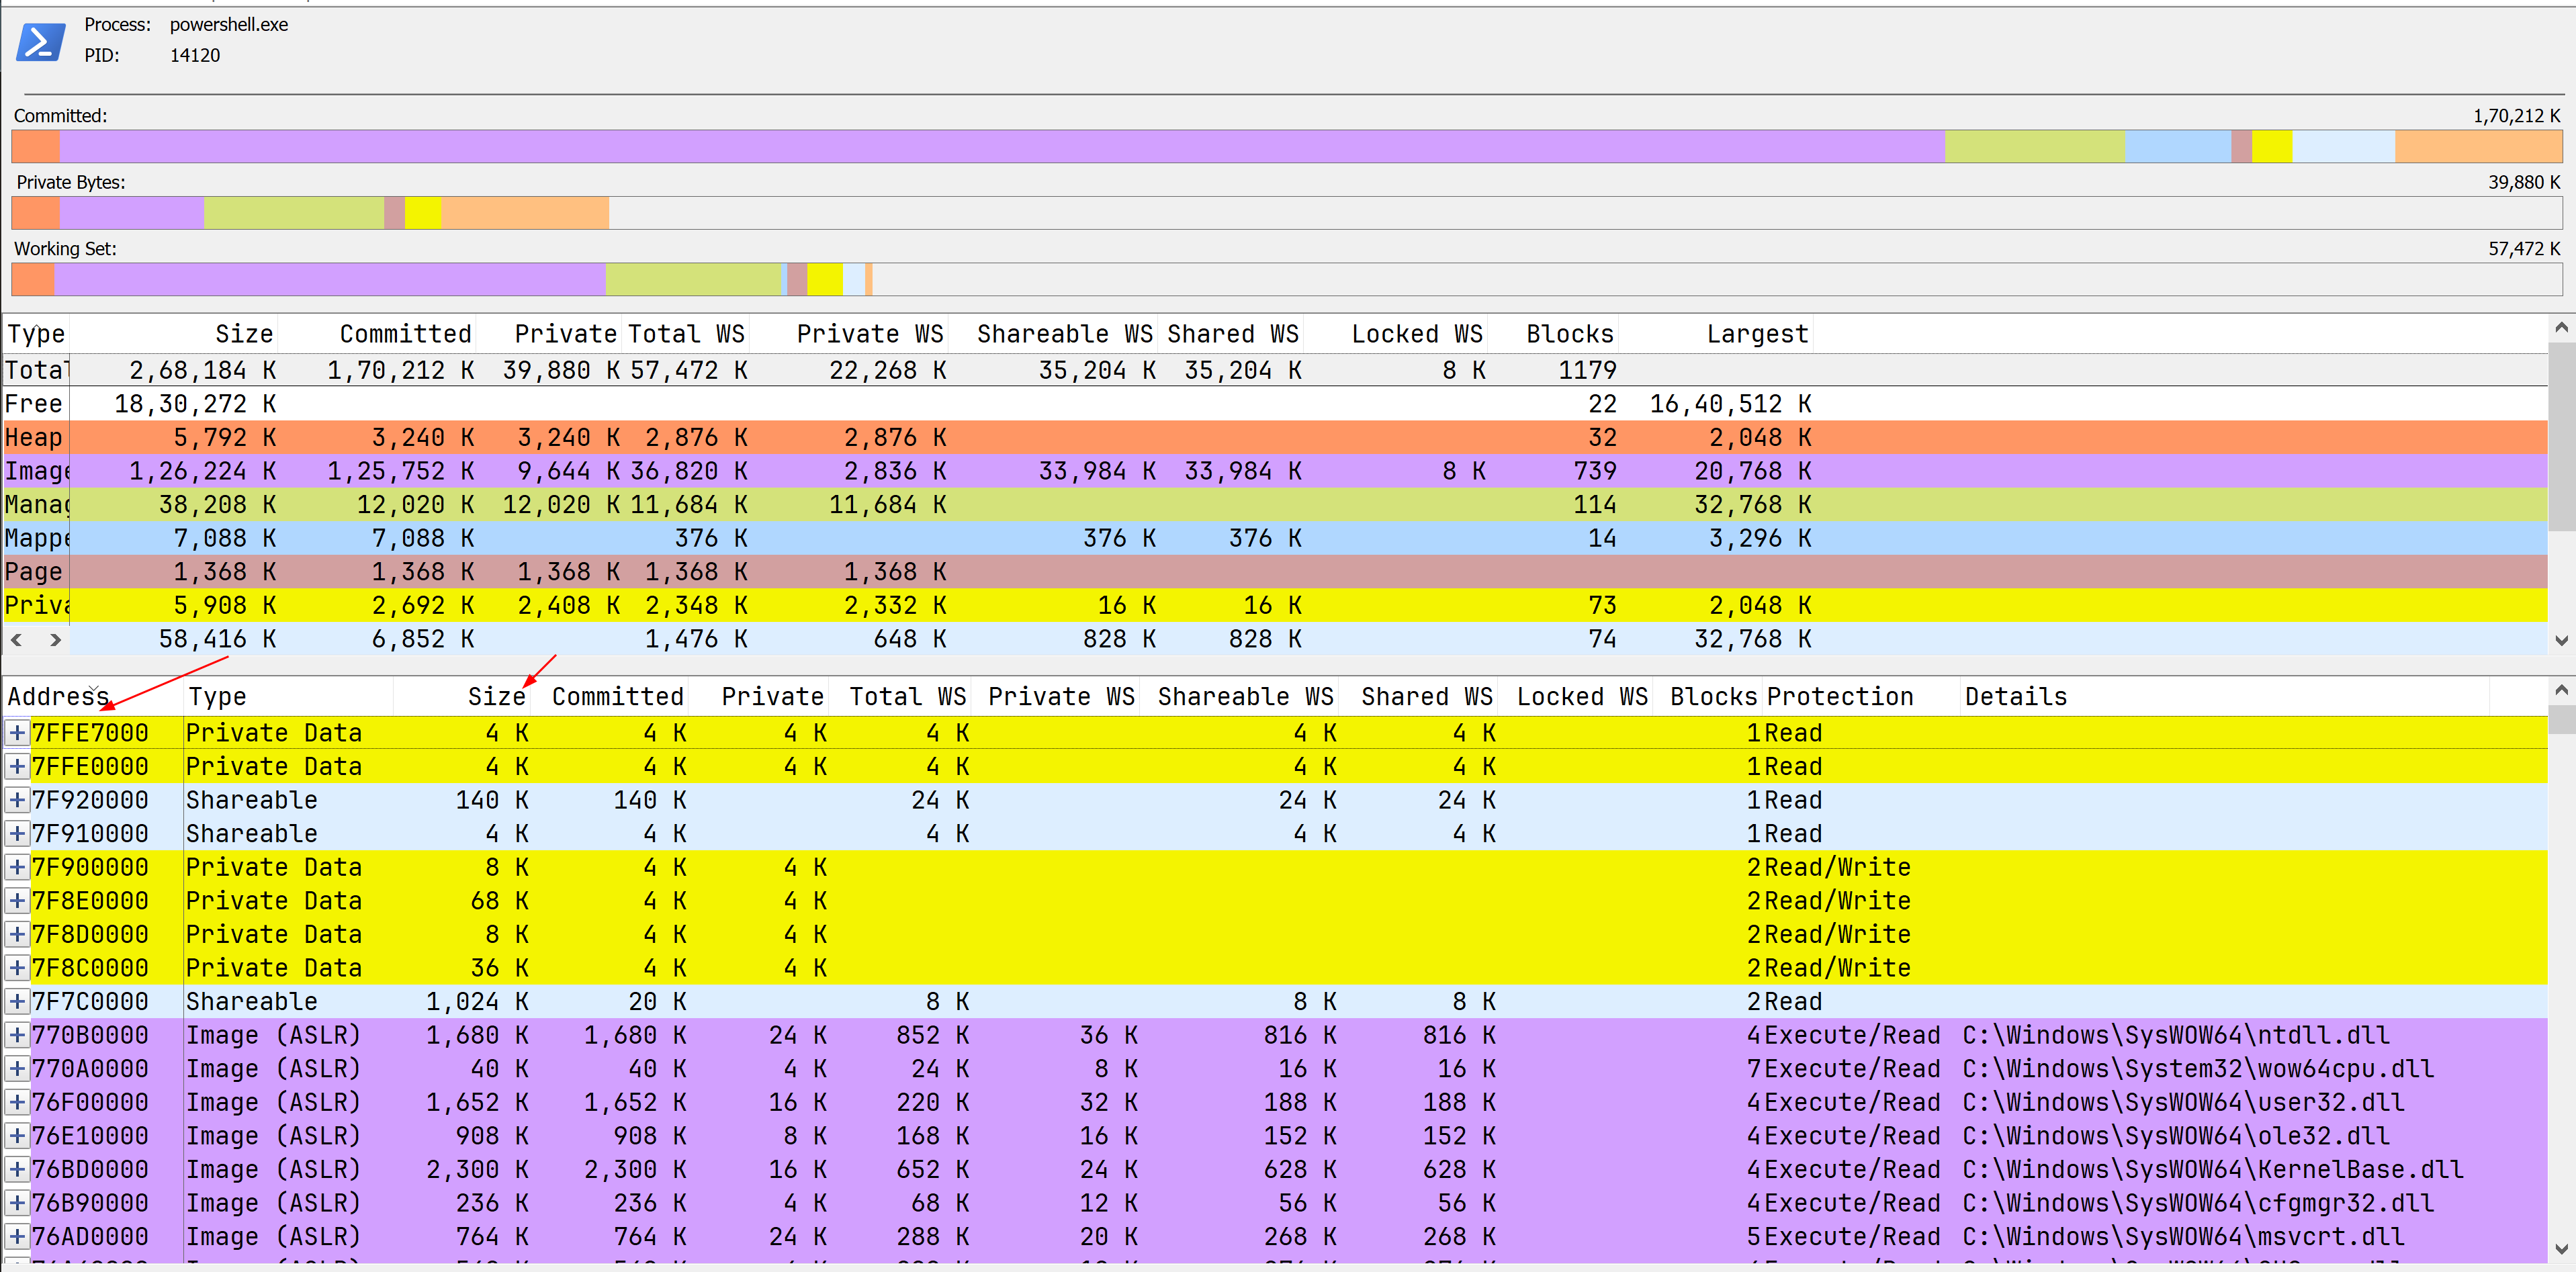The height and width of the screenshot is (1272, 2576).
Task: Click the PowerShell process icon
Action: click(x=41, y=42)
